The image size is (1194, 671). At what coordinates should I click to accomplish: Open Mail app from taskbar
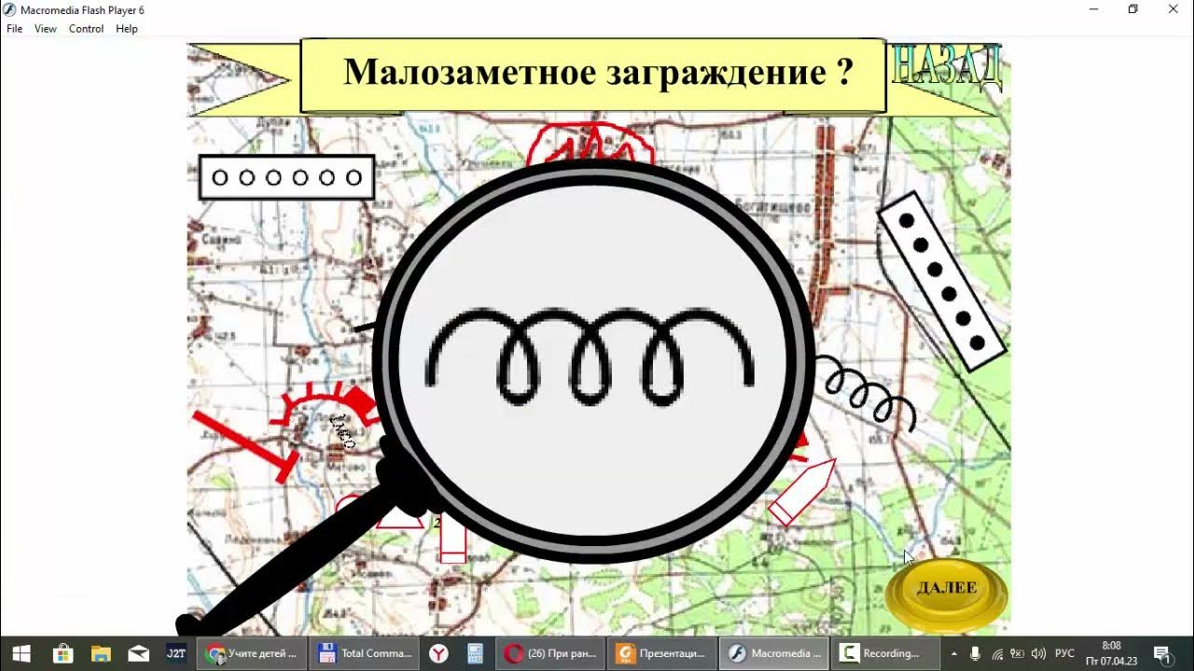tap(138, 653)
